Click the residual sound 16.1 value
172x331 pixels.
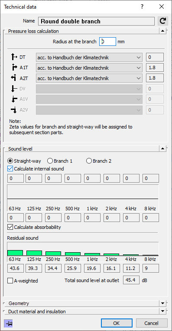(x=112, y=268)
